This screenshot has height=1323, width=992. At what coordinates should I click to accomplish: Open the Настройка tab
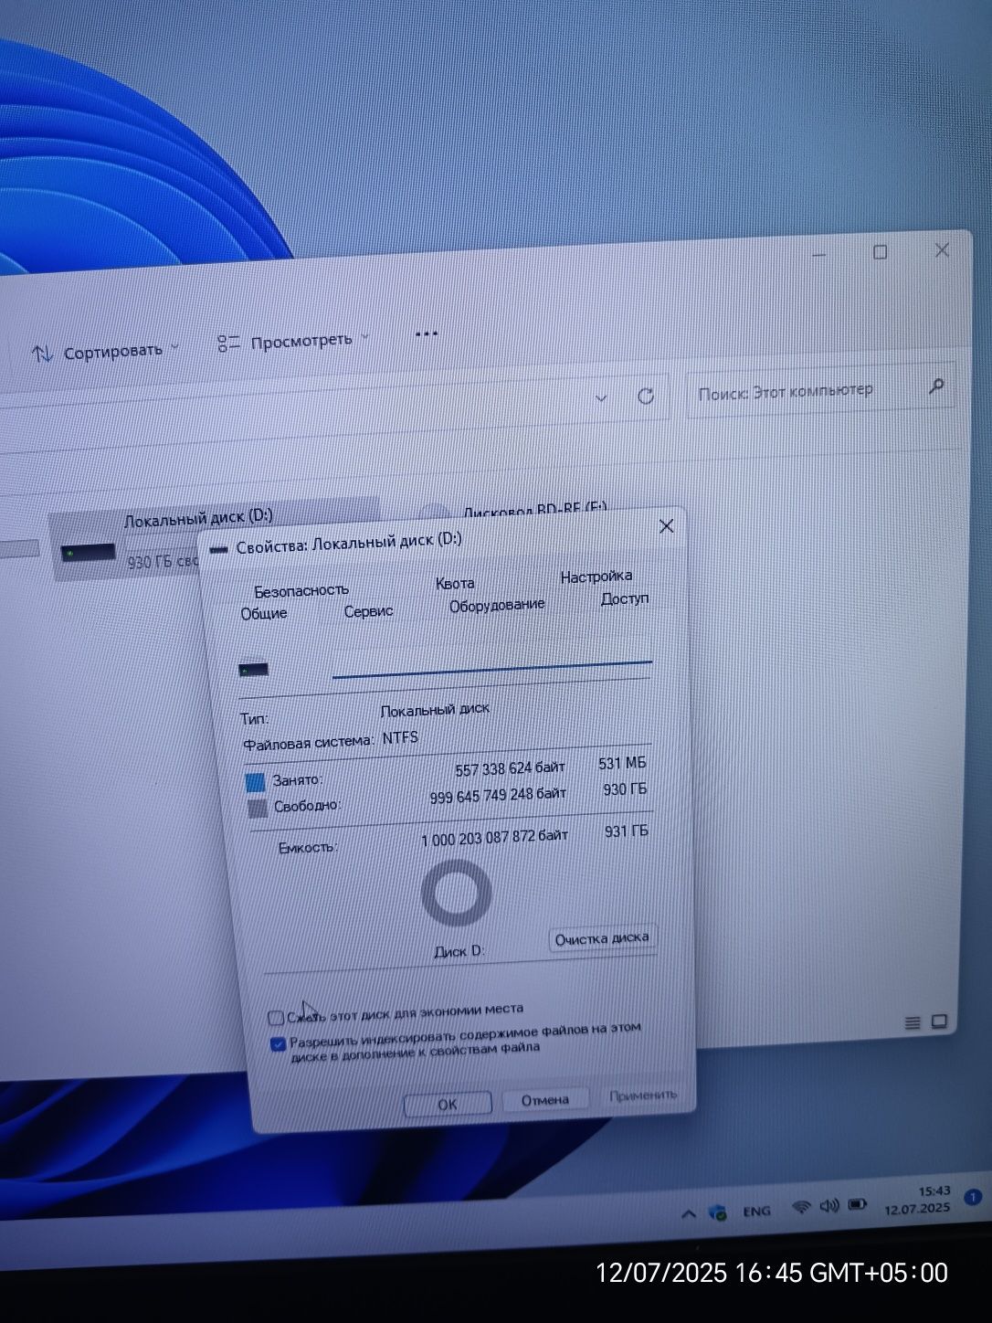coord(596,577)
